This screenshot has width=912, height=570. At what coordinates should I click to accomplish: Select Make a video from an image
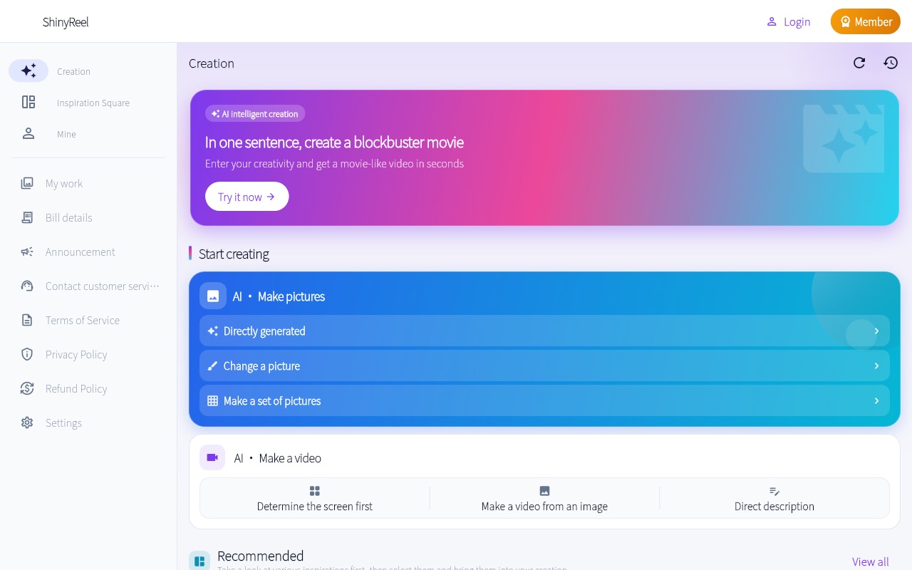pos(544,499)
